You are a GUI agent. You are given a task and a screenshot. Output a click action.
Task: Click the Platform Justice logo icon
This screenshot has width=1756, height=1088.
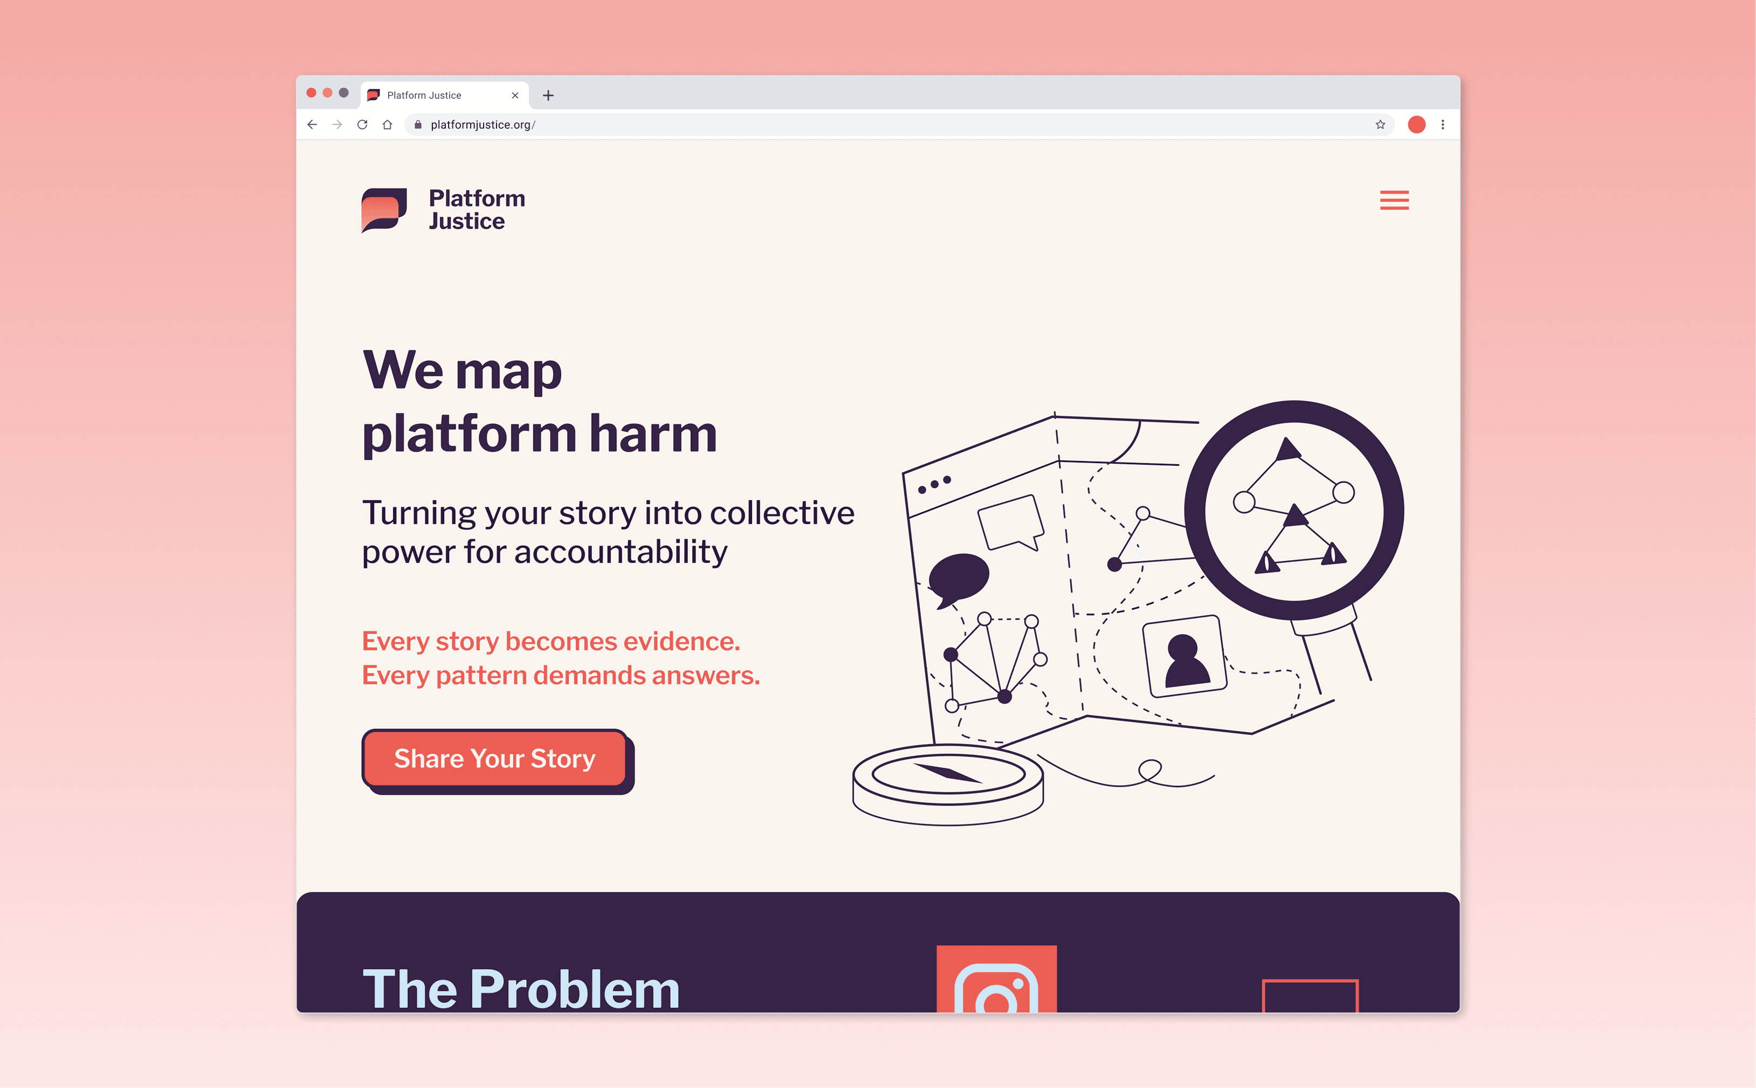pyautogui.click(x=384, y=210)
